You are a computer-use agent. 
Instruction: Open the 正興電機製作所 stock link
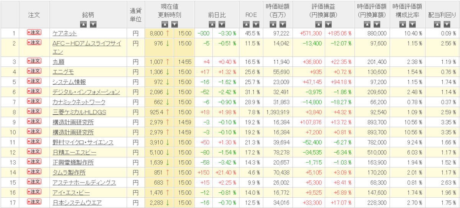[x=73, y=162]
